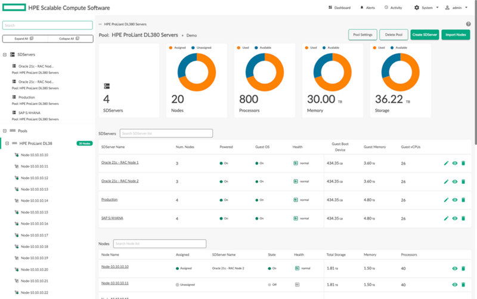Click the help question mark icon

(468, 24)
